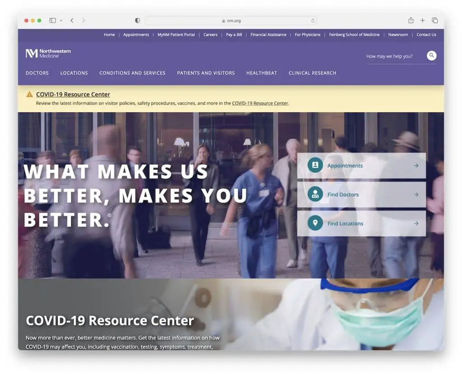Click the search magnifier icon
The width and height of the screenshot is (462, 374).
click(x=431, y=55)
